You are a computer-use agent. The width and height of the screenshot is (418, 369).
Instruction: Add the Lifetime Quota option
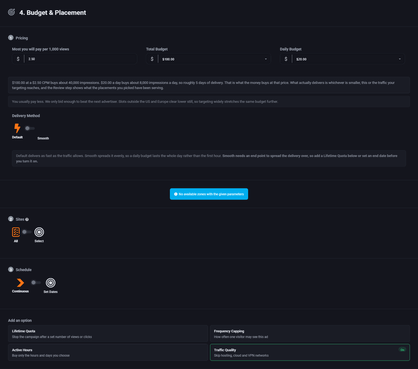[108, 334]
